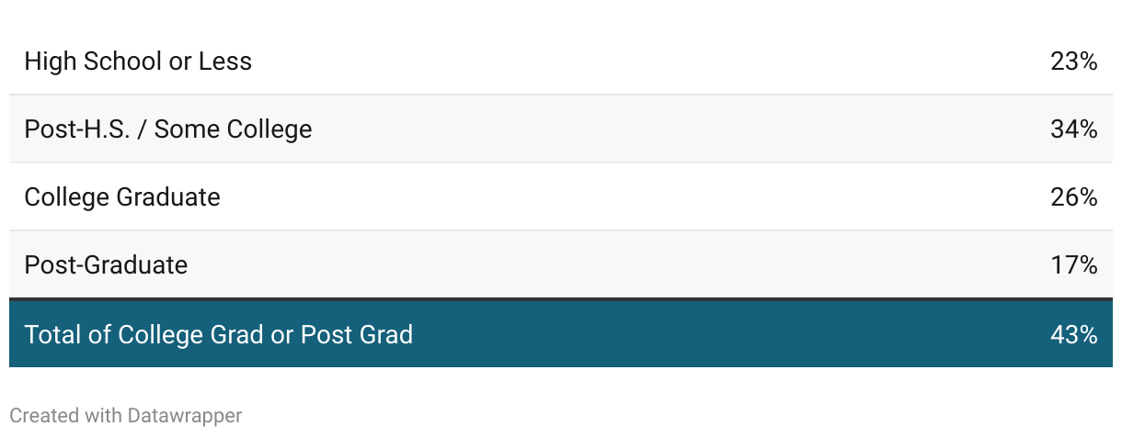The image size is (1122, 437).
Task: Click the 34% value
Action: [1073, 129]
